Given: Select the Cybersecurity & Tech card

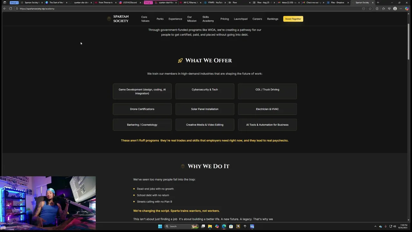Looking at the screenshot, I should 205,92.
